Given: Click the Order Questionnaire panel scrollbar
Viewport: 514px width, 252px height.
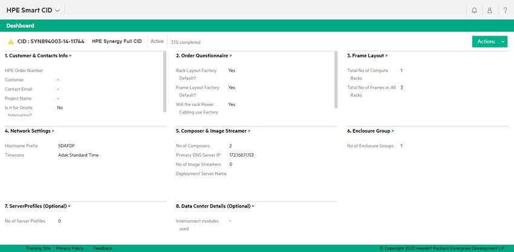Looking at the screenshot, I should coord(336,80).
